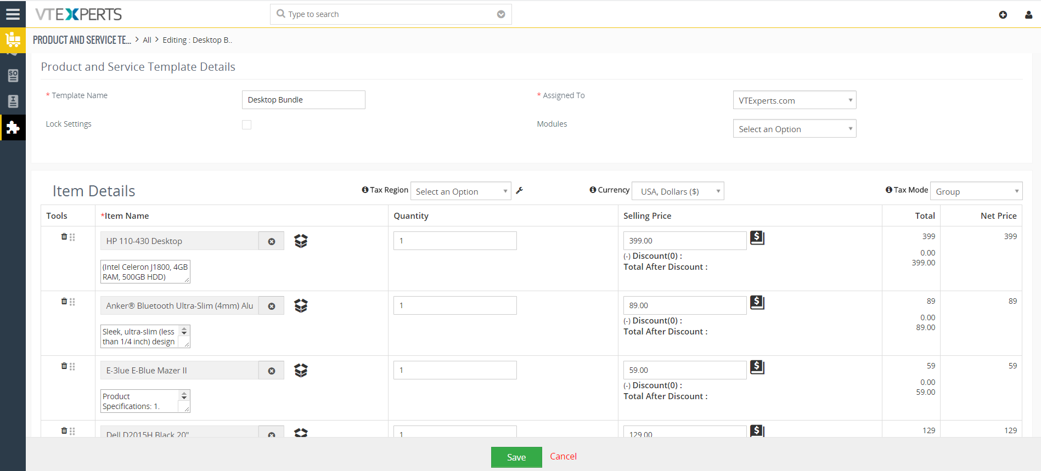The height and width of the screenshot is (471, 1041).
Task: Open the Tax Region wrench settings
Action: pos(519,190)
